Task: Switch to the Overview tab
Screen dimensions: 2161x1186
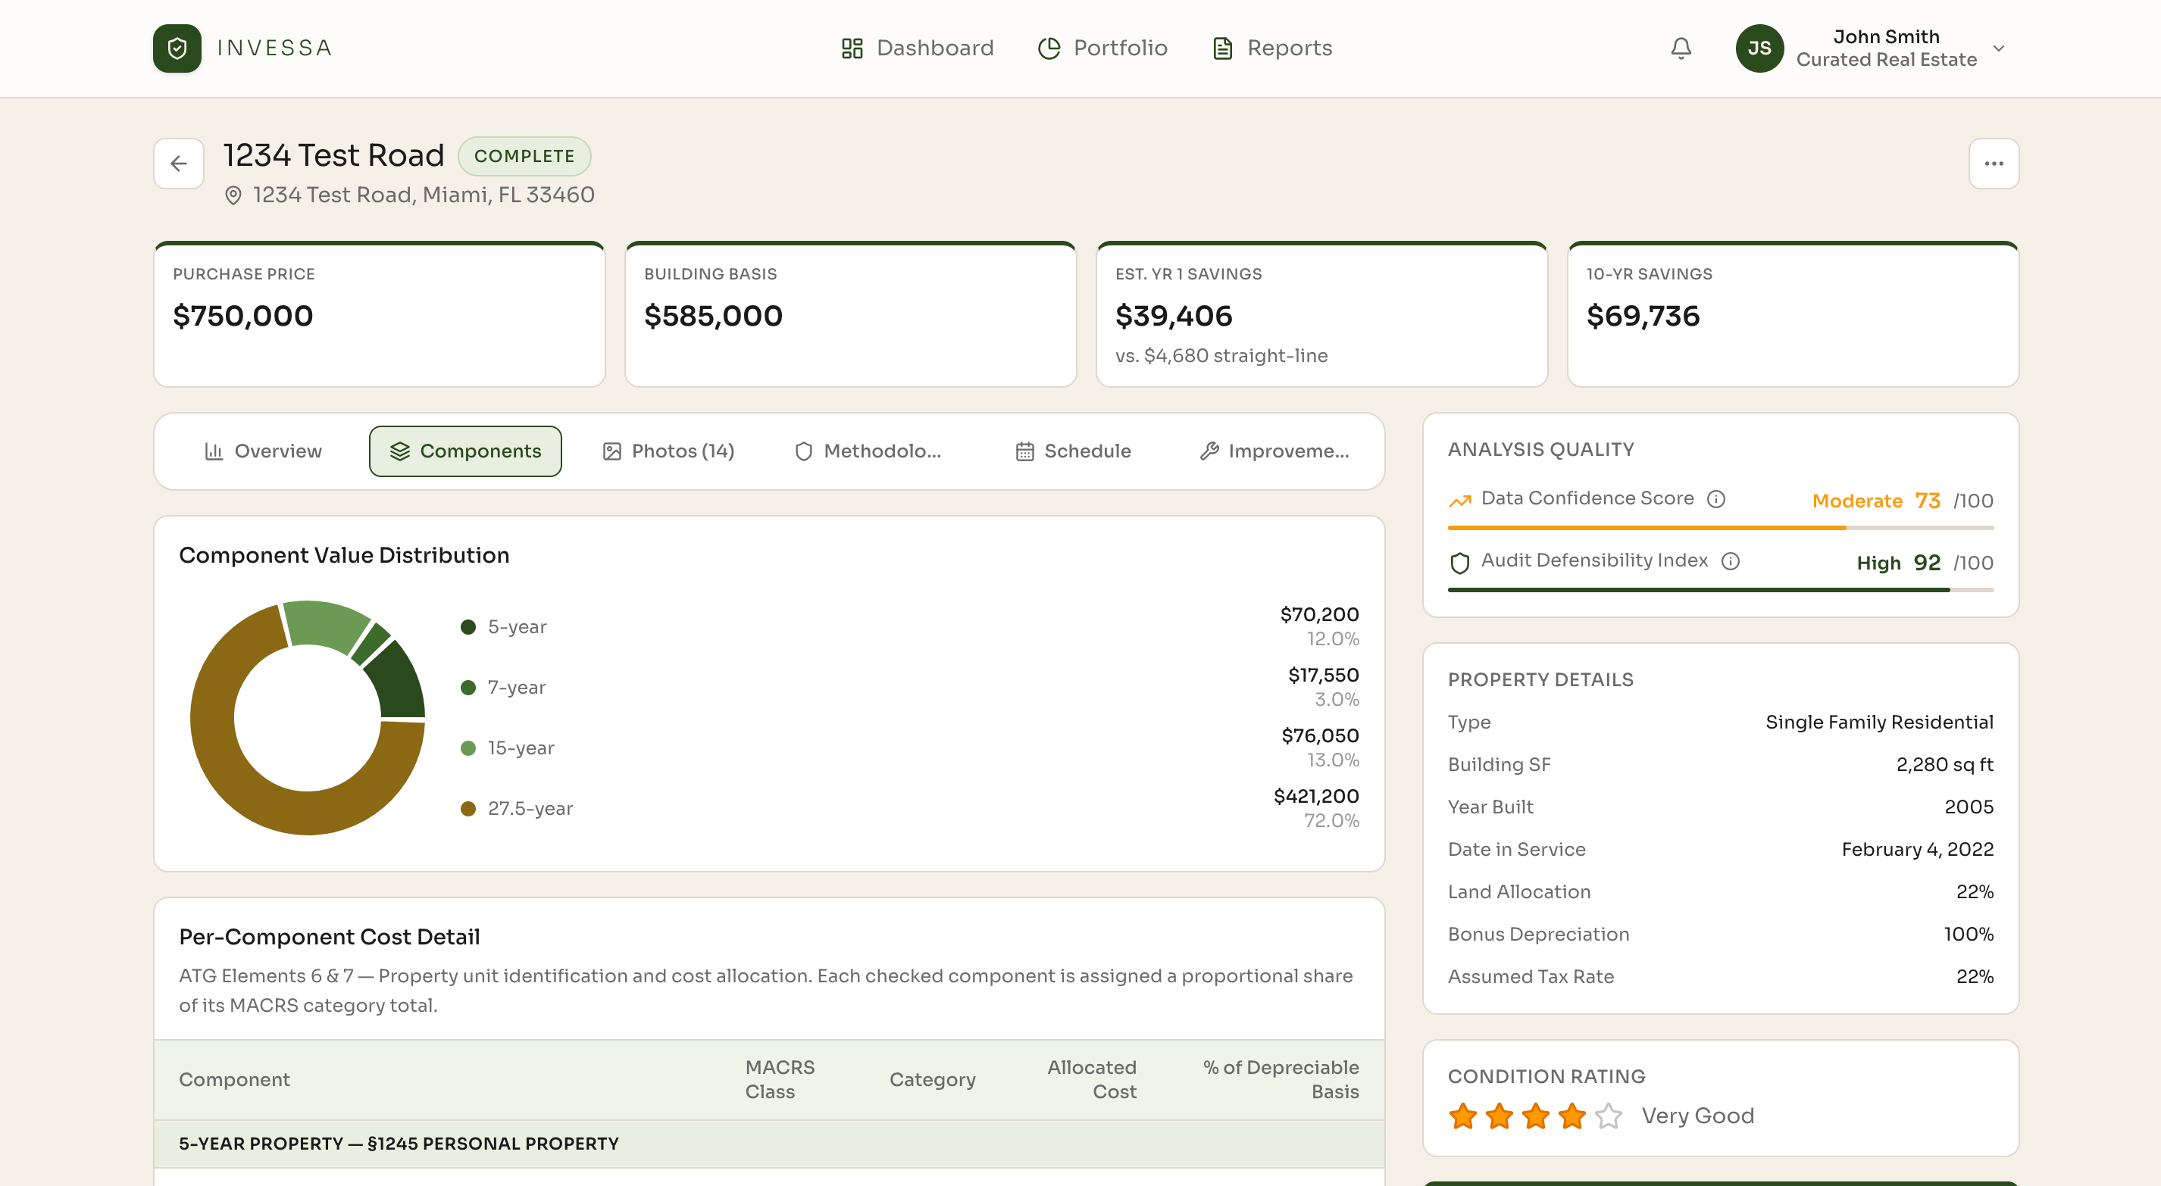Action: point(263,451)
